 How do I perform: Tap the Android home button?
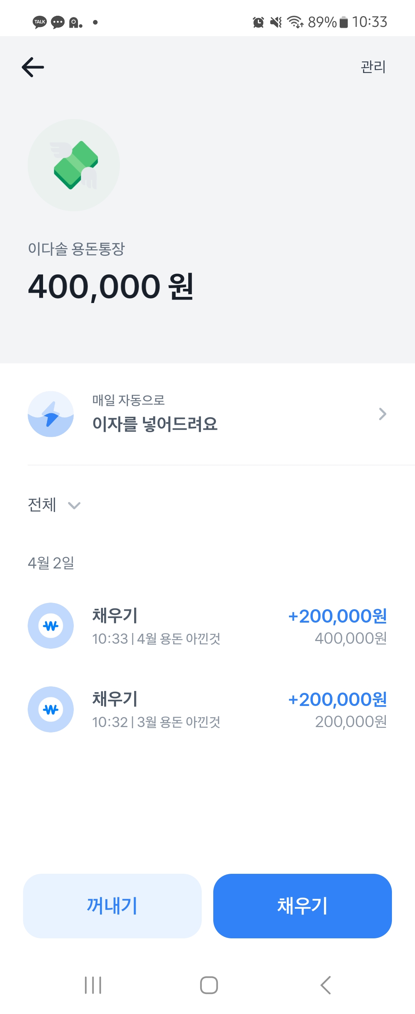[209, 985]
